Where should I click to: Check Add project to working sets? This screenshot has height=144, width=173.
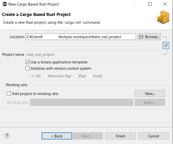click(9, 94)
